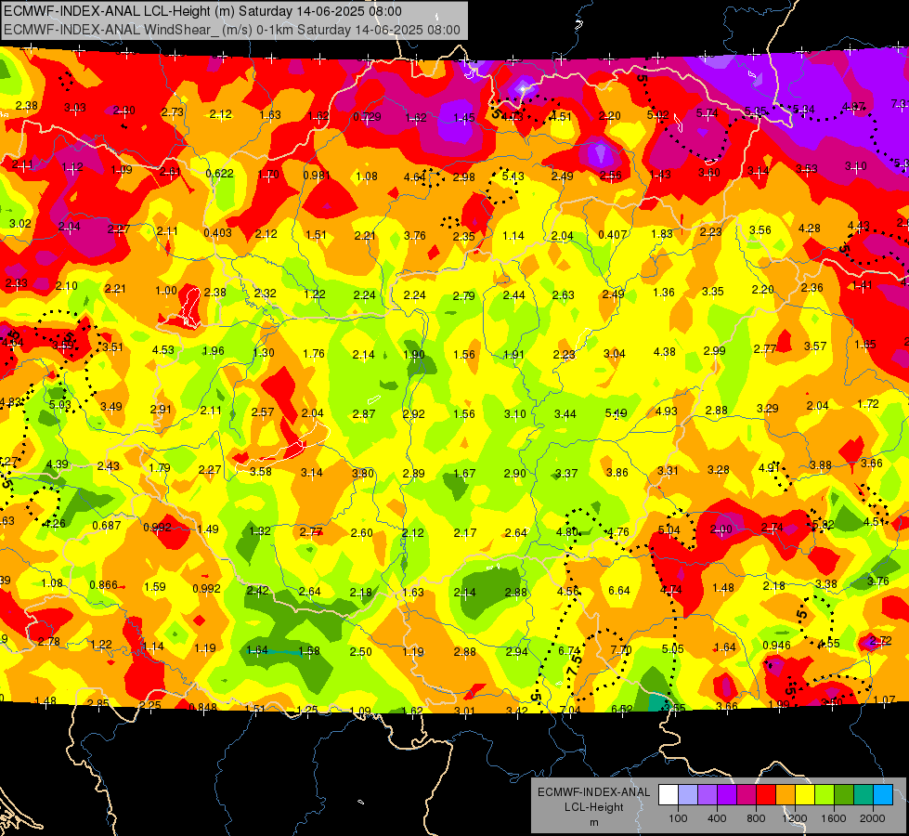Viewport: 909px width, 836px height.
Task: Click the map value 1.45 on purple area
Action: 463,118
